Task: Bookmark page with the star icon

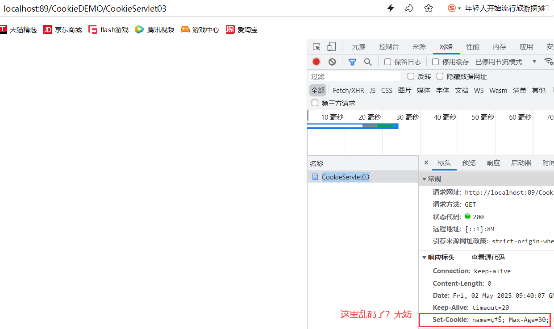Action: click(429, 8)
